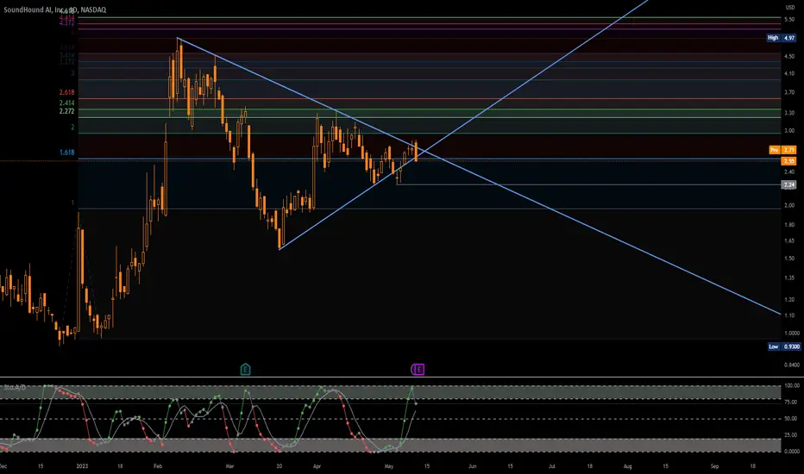
Task: Click the Jul label on time axis
Action: tap(552, 466)
